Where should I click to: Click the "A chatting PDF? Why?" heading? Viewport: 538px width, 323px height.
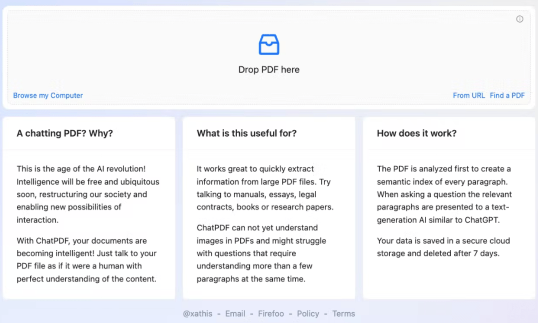[65, 134]
